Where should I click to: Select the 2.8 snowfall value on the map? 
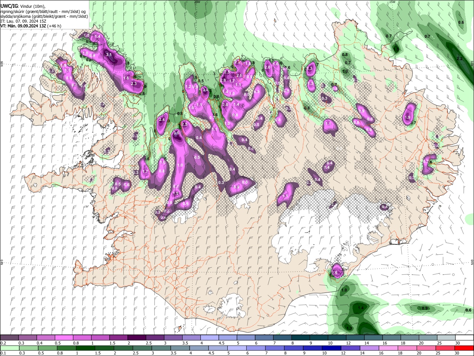[223, 80]
